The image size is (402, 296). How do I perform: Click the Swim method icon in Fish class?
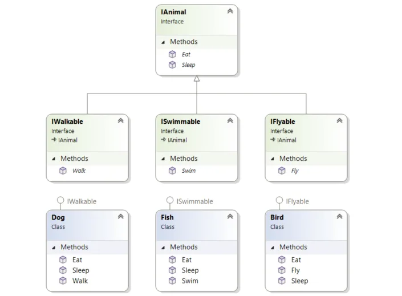click(x=172, y=281)
